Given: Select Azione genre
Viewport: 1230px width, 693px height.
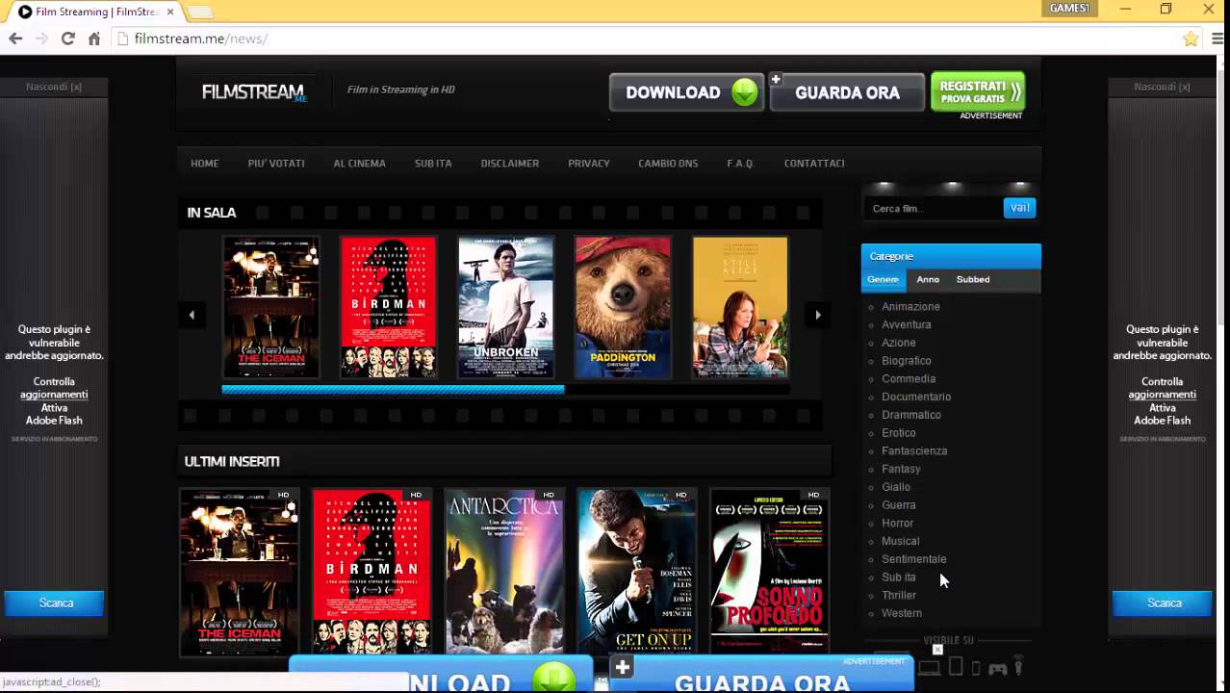Looking at the screenshot, I should click(899, 343).
